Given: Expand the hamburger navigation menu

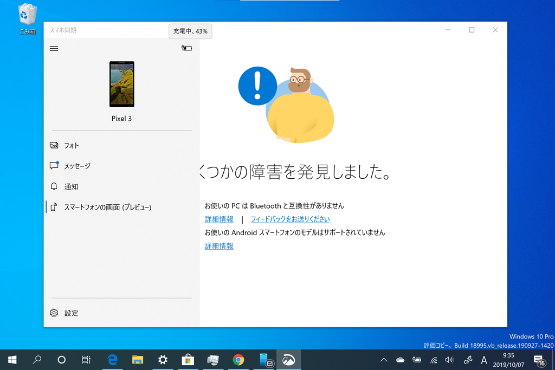Looking at the screenshot, I should pos(54,48).
